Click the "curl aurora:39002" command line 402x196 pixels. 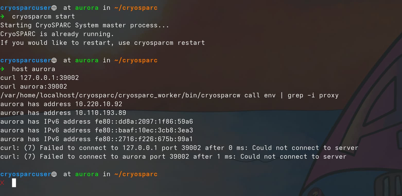(x=34, y=87)
